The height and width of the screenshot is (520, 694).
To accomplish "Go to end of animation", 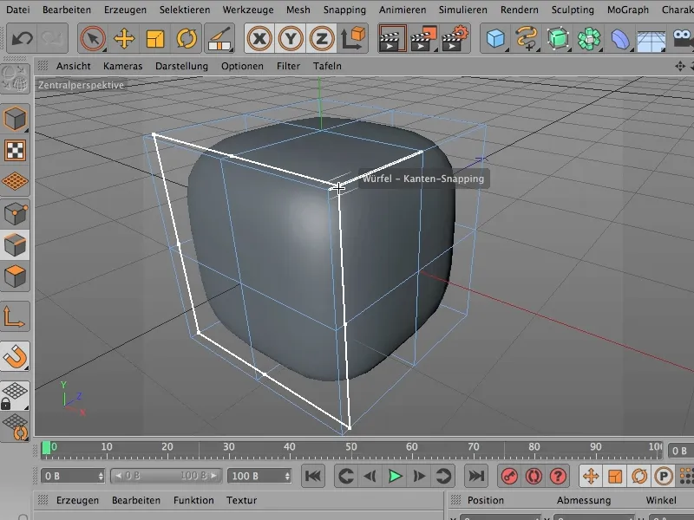I will click(476, 476).
